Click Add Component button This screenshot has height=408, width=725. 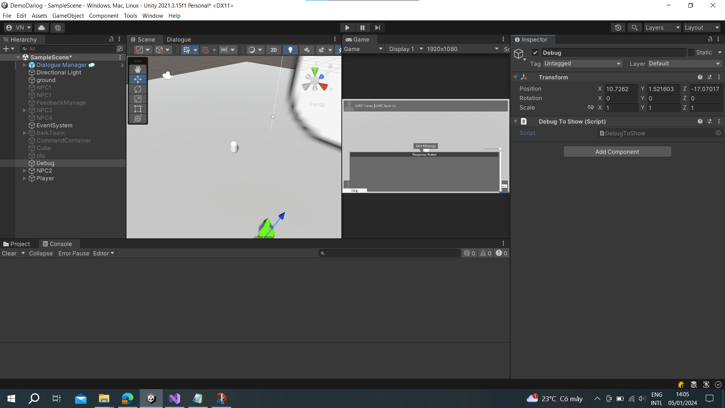coord(617,151)
